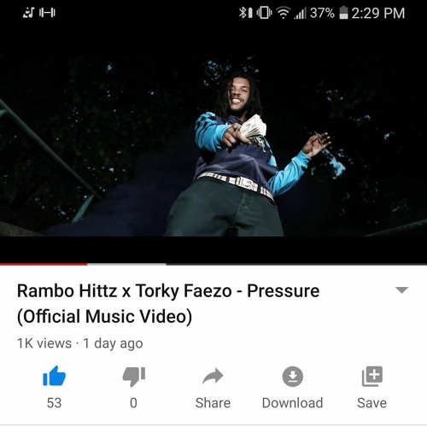Toggle the 0 dislikes count
This screenshot has width=427, height=427.
[133, 403]
